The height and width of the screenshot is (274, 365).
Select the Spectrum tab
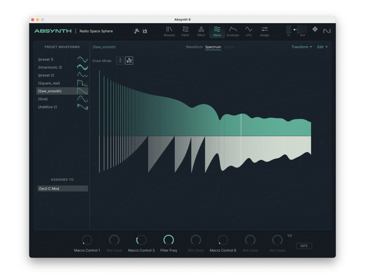[x=213, y=47]
